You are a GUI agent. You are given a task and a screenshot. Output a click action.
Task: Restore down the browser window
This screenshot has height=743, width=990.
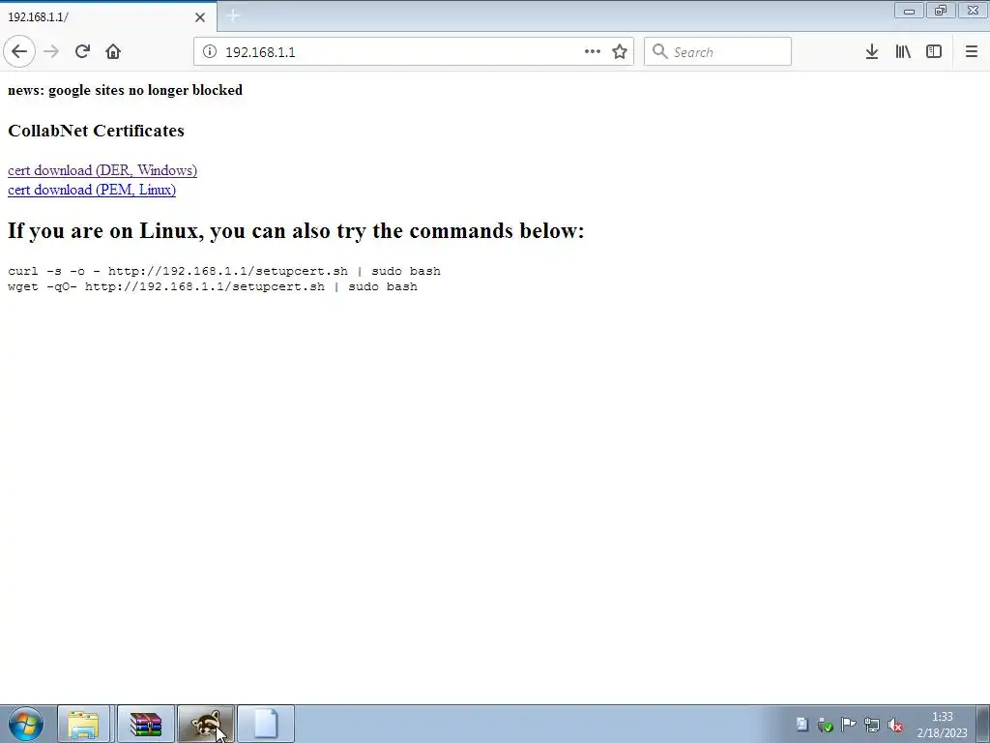[941, 10]
